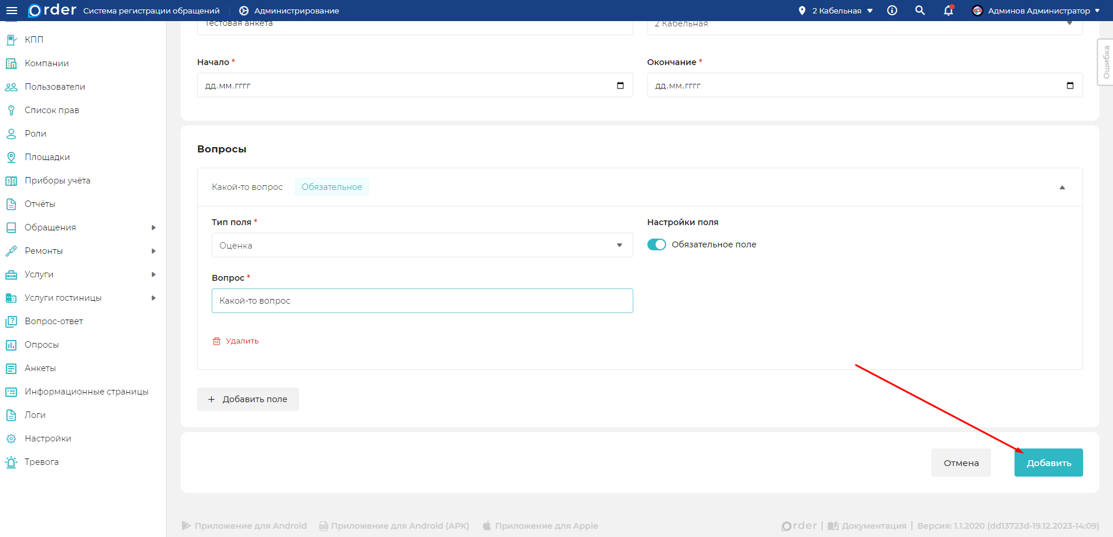Go to Пользователи in the sidebar
Image resolution: width=1113 pixels, height=537 pixels.
(x=55, y=87)
